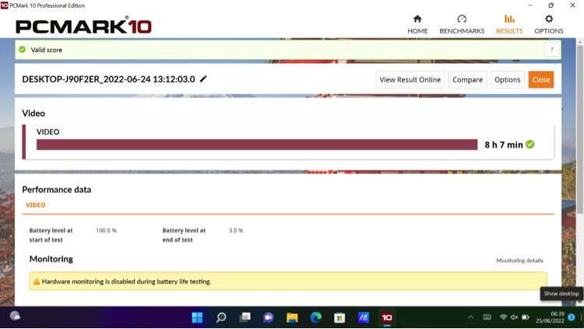Click the 3.0 % battery end value

236,231
